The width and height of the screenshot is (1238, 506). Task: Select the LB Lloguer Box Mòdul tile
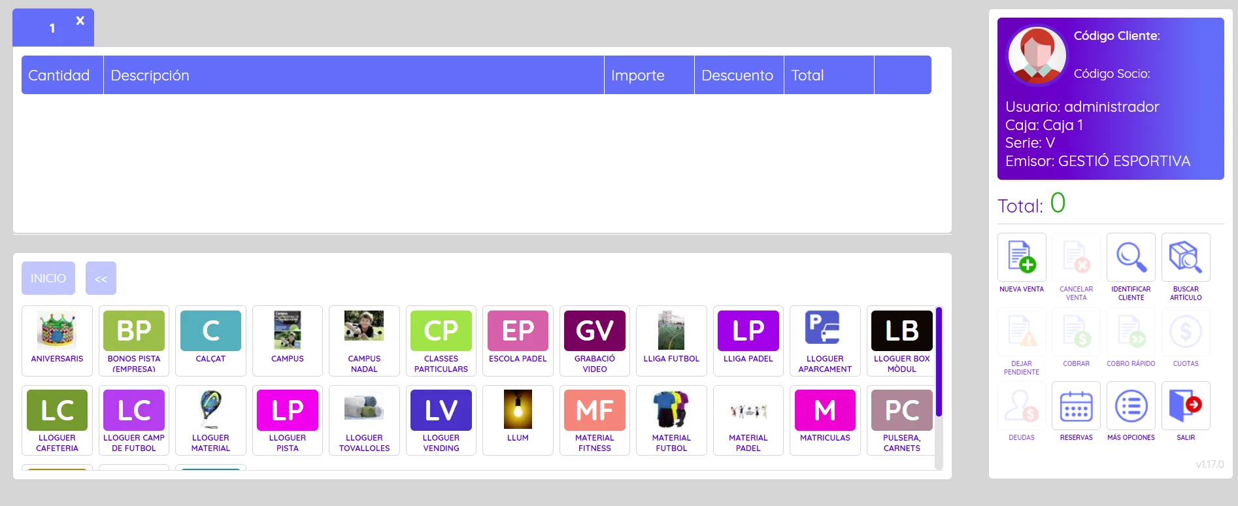[x=902, y=341]
